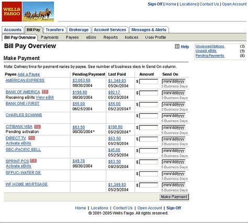Screen dimensions: 248x223
Task: Open DIRECT TV payee link
Action: pos(16,138)
